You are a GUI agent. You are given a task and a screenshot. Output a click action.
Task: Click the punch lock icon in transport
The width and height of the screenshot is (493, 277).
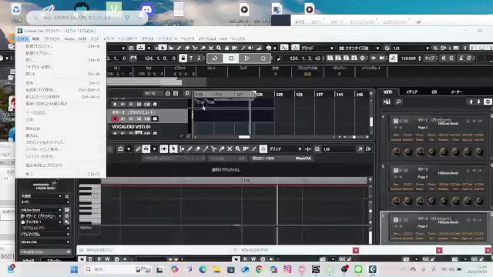coord(183,58)
